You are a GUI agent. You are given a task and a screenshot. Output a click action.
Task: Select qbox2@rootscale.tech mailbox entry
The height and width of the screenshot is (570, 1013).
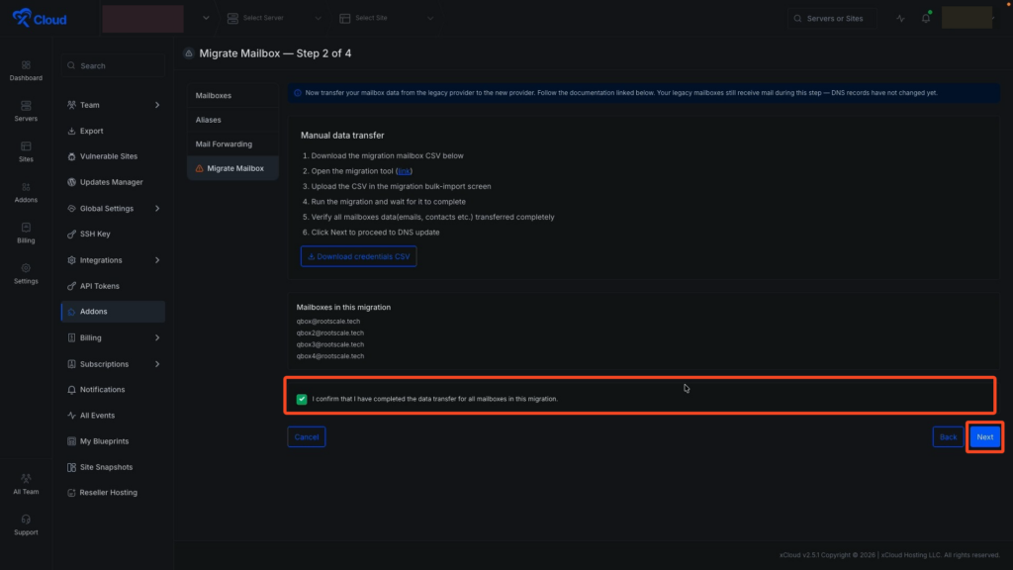(x=330, y=332)
